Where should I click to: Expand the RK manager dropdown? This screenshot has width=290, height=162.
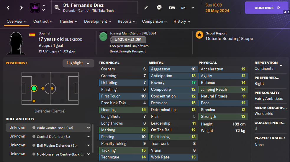[193, 8]
